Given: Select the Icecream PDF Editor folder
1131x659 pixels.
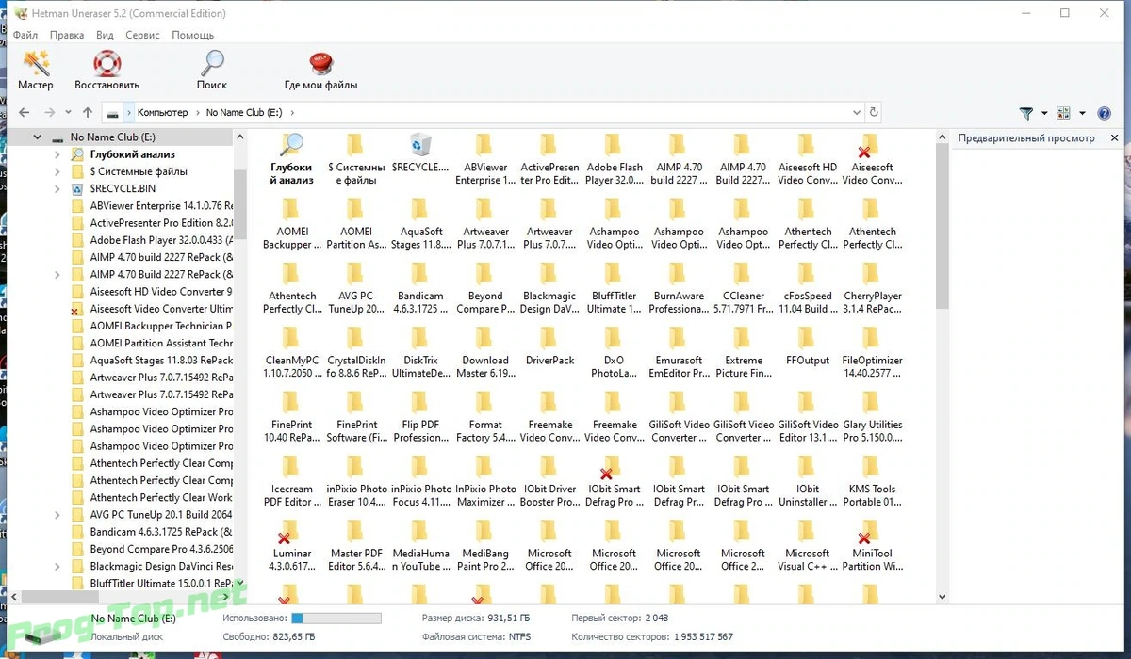Looking at the screenshot, I should tap(291, 481).
